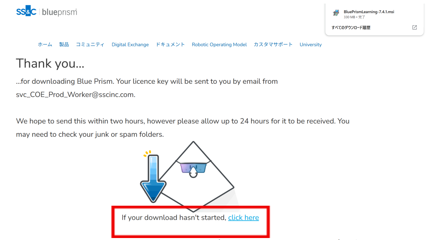The width and height of the screenshot is (434, 240).
Task: Go to the コミュニティ page
Action: click(x=90, y=45)
